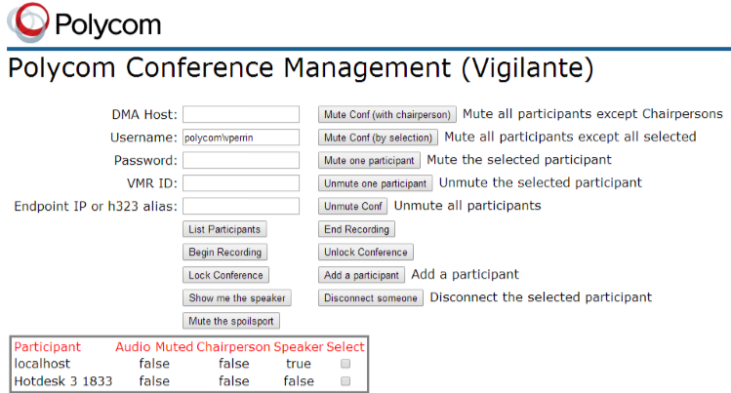Click the Endpoint IP or h323 alias label

(96, 207)
